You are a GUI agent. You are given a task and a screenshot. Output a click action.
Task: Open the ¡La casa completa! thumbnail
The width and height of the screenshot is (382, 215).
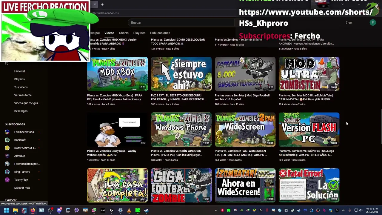pos(117,185)
